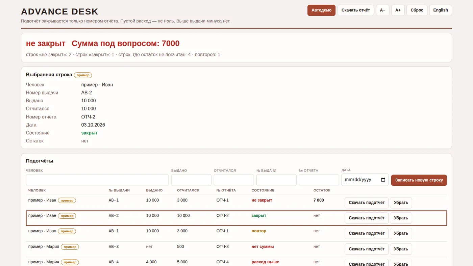Click the № отчёта input field
The width and height of the screenshot is (473, 266).
click(x=319, y=180)
